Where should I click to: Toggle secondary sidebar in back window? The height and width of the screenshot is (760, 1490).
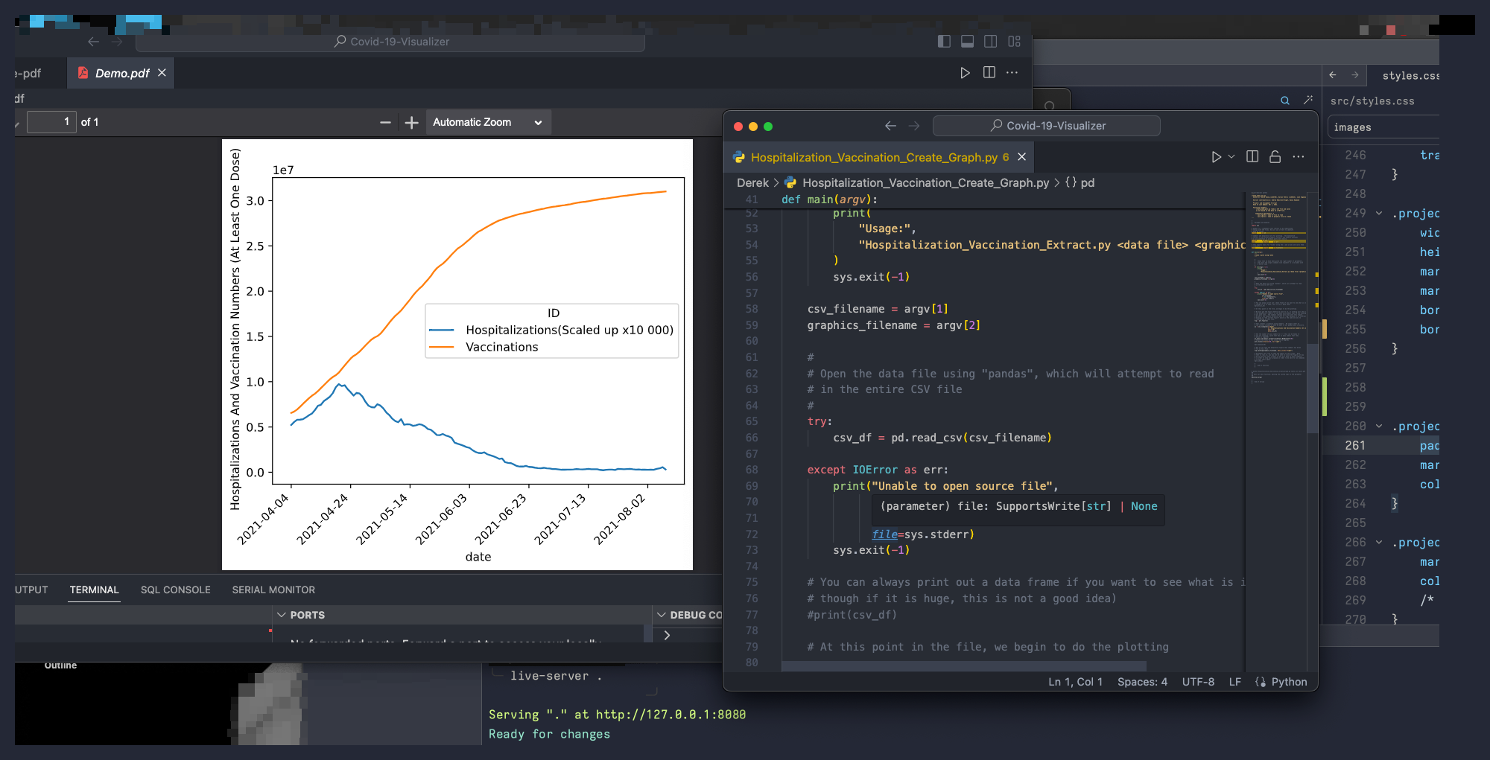990,42
